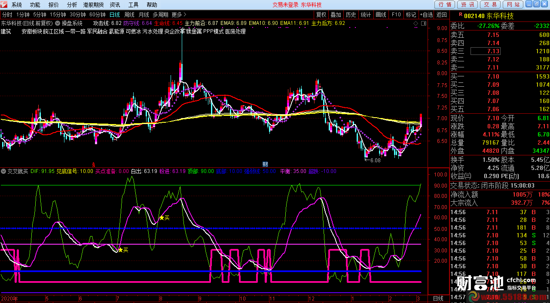Open the 系统 menu

click(17, 5)
